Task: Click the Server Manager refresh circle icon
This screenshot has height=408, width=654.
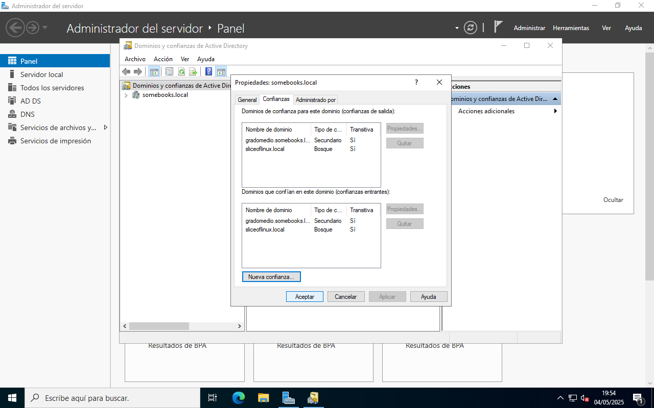Action: point(470,28)
